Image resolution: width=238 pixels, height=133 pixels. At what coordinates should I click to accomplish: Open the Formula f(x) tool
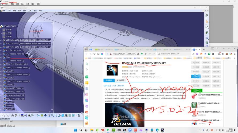point(13,115)
